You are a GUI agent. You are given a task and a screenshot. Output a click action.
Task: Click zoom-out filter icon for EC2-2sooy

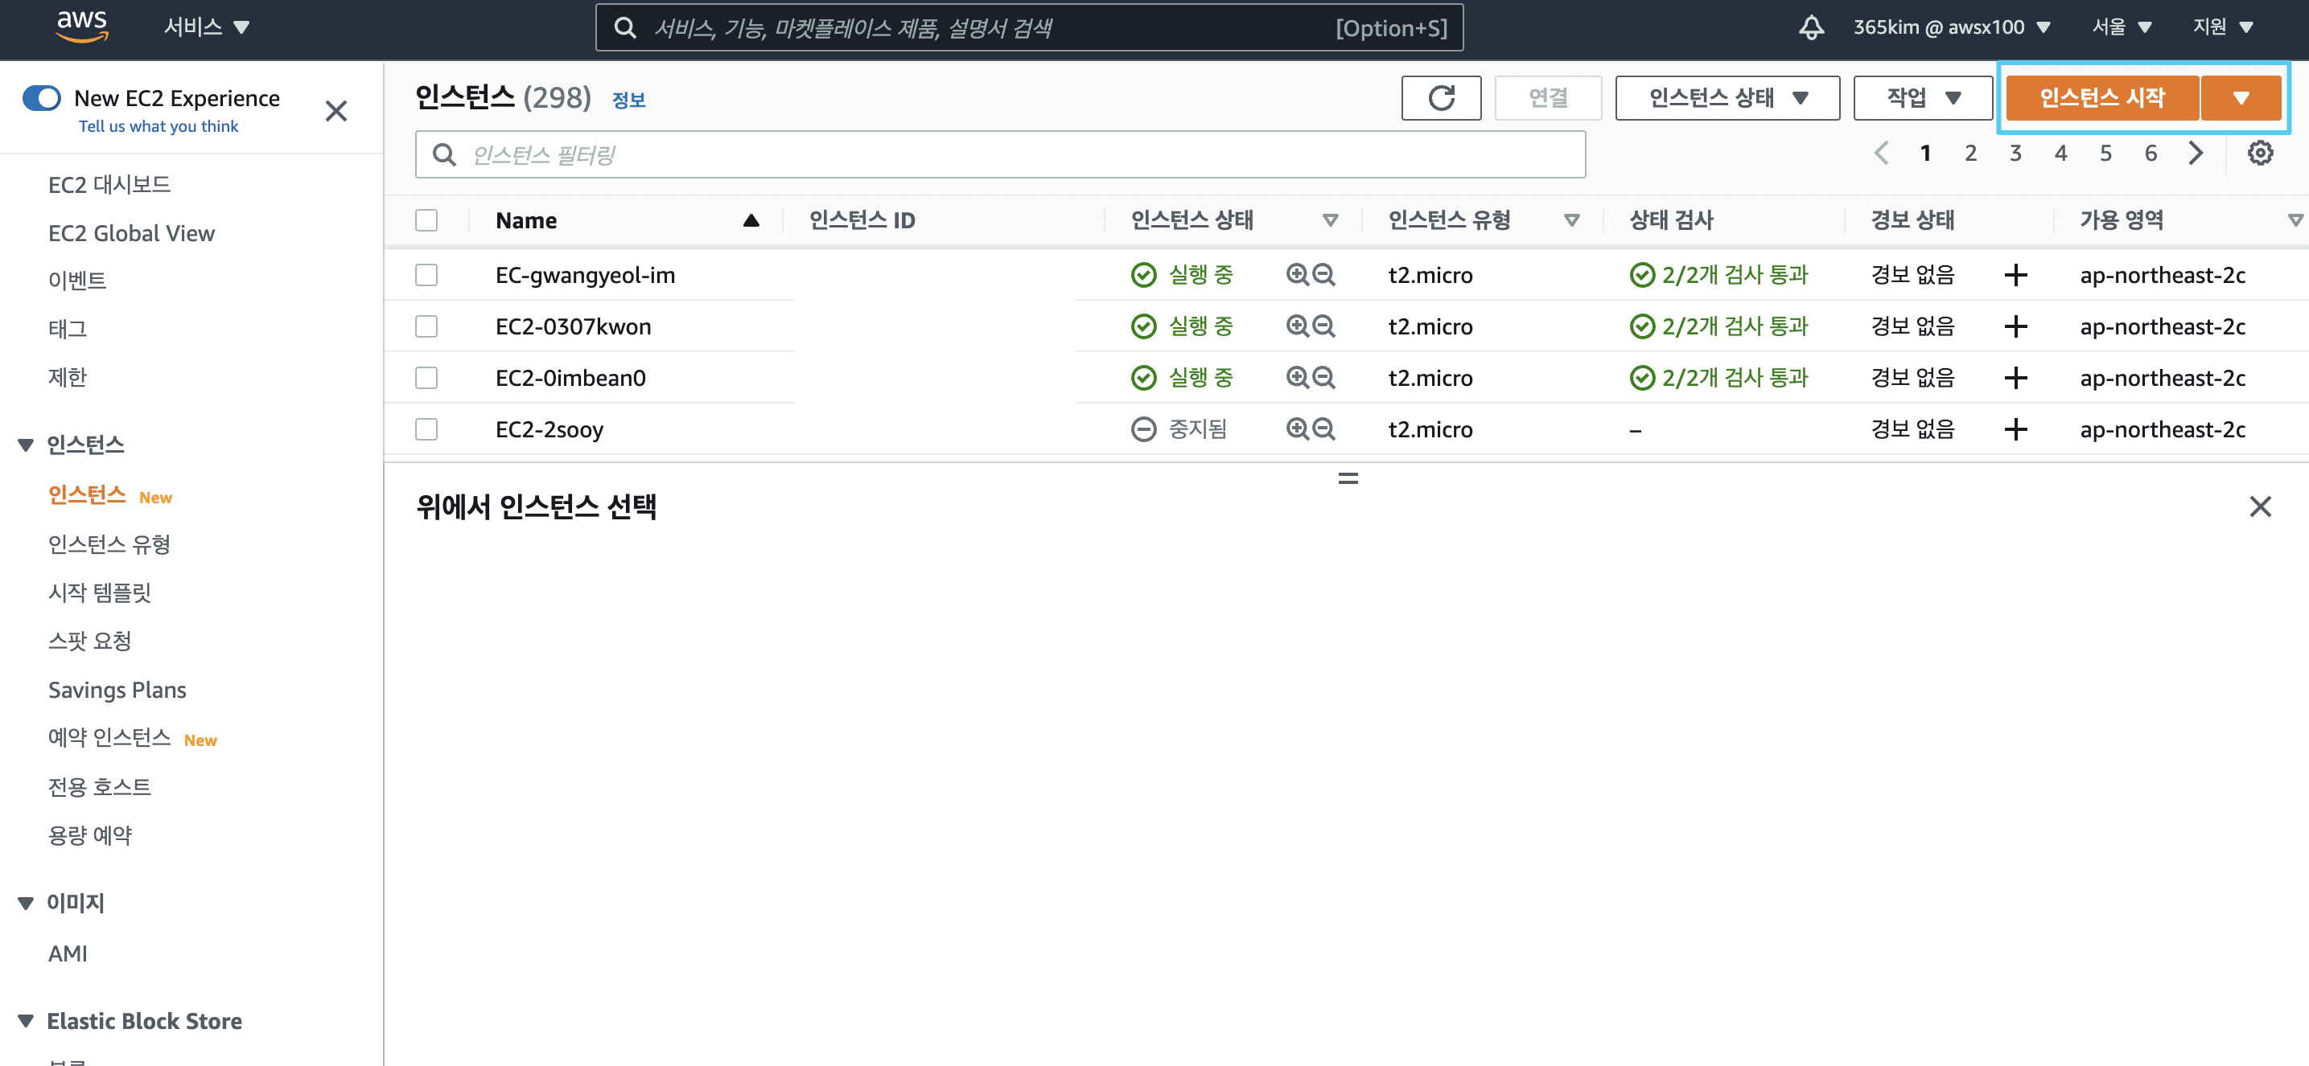(x=1324, y=429)
